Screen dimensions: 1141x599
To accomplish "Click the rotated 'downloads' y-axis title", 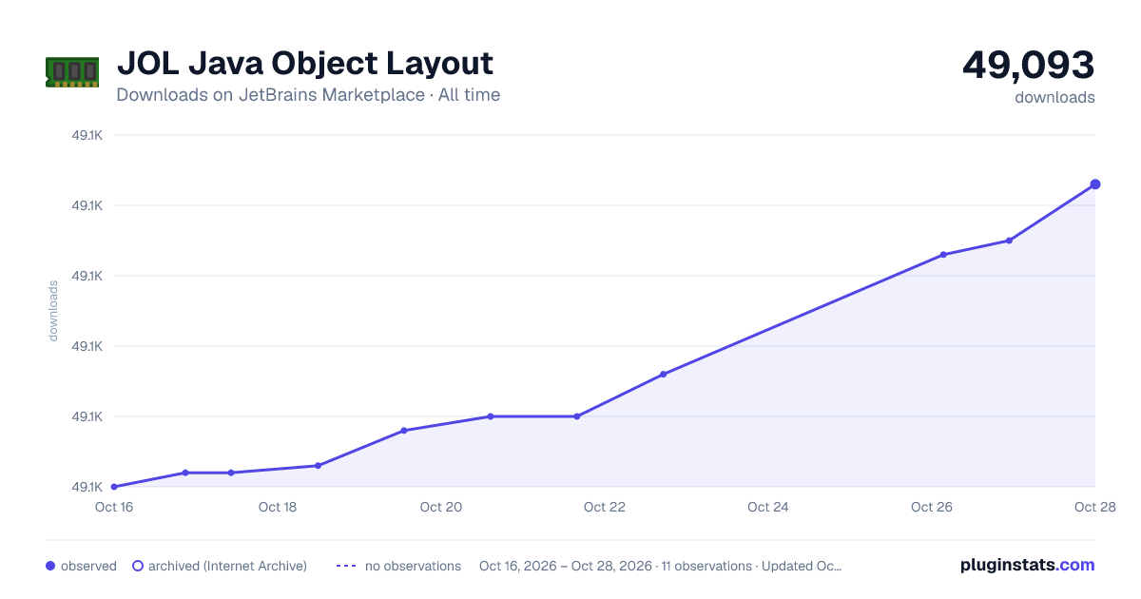I will point(53,311).
